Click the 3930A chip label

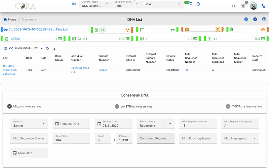(x=15, y=39)
